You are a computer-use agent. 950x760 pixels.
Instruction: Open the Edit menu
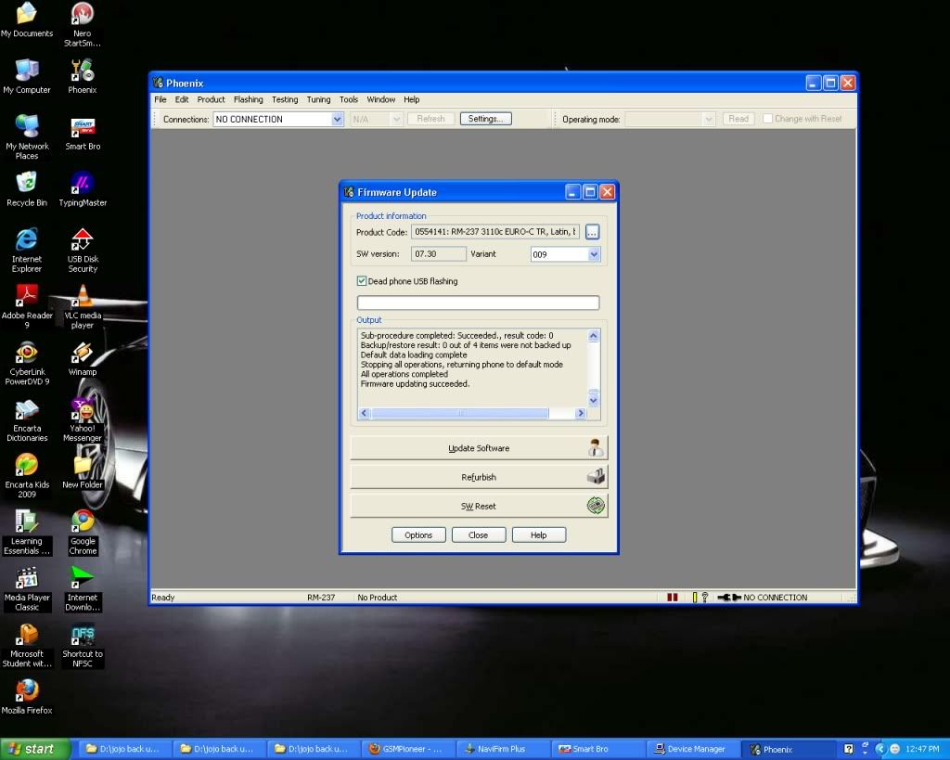182,99
